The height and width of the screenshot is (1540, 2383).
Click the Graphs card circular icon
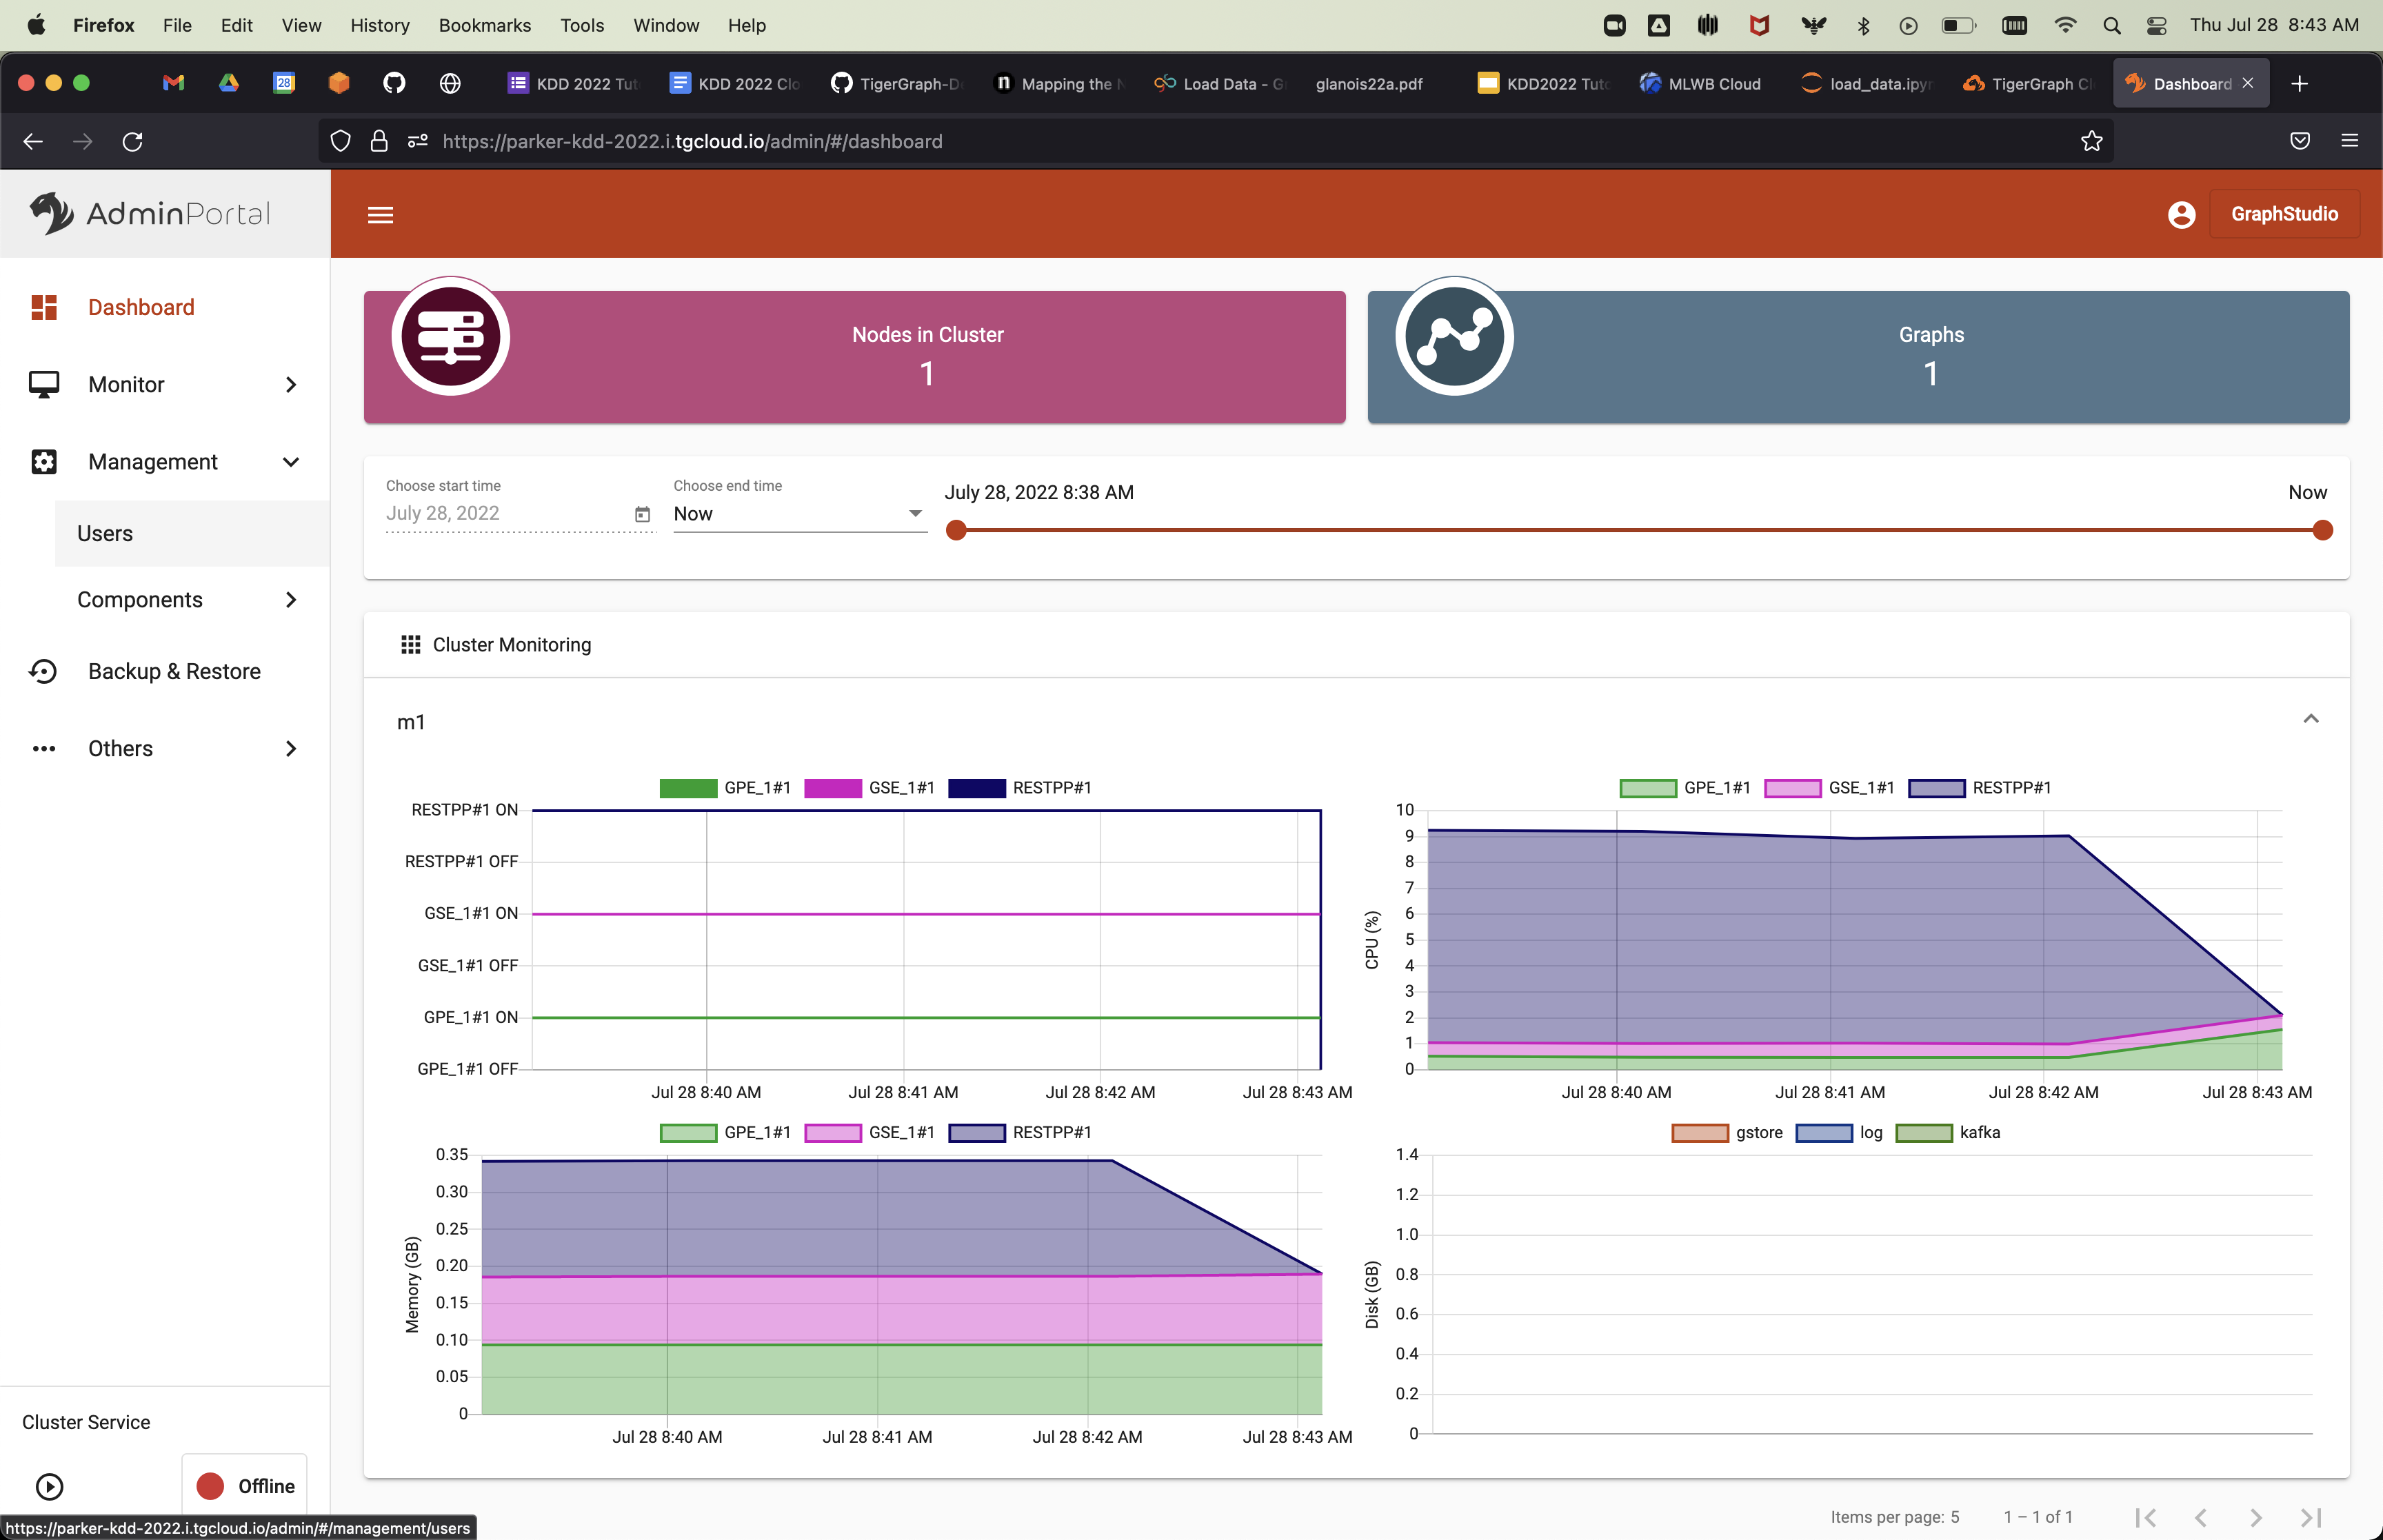pos(1454,336)
